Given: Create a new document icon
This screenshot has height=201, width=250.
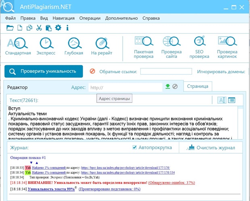Looking at the screenshot, I should tap(20, 28).
